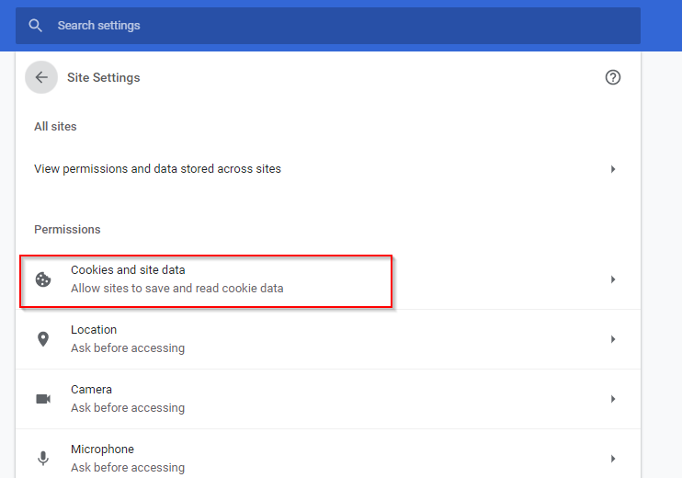This screenshot has width=682, height=478.
Task: Click the cookie icon
Action: click(43, 279)
